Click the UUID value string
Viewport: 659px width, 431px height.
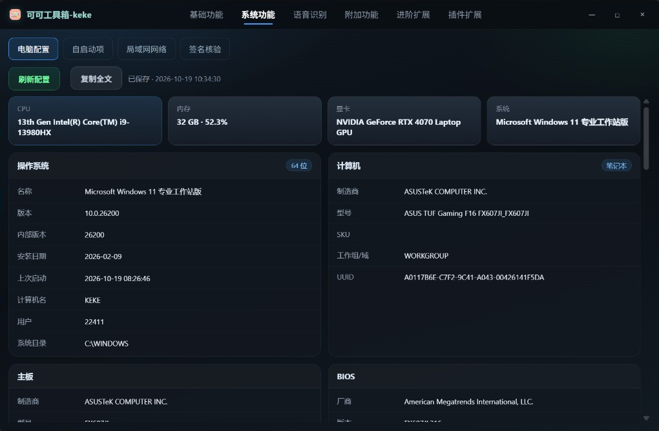[x=474, y=277]
